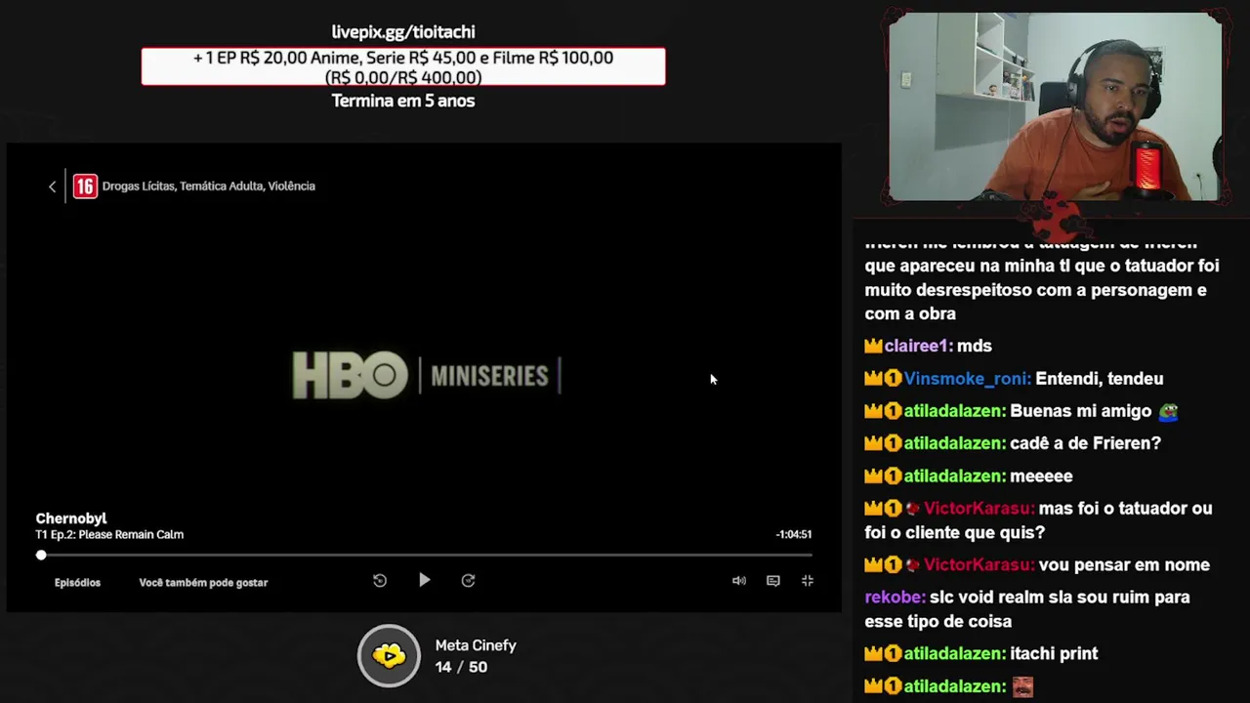Click the Meta Cinefy goal icon
This screenshot has height=703, width=1250.
389,655
